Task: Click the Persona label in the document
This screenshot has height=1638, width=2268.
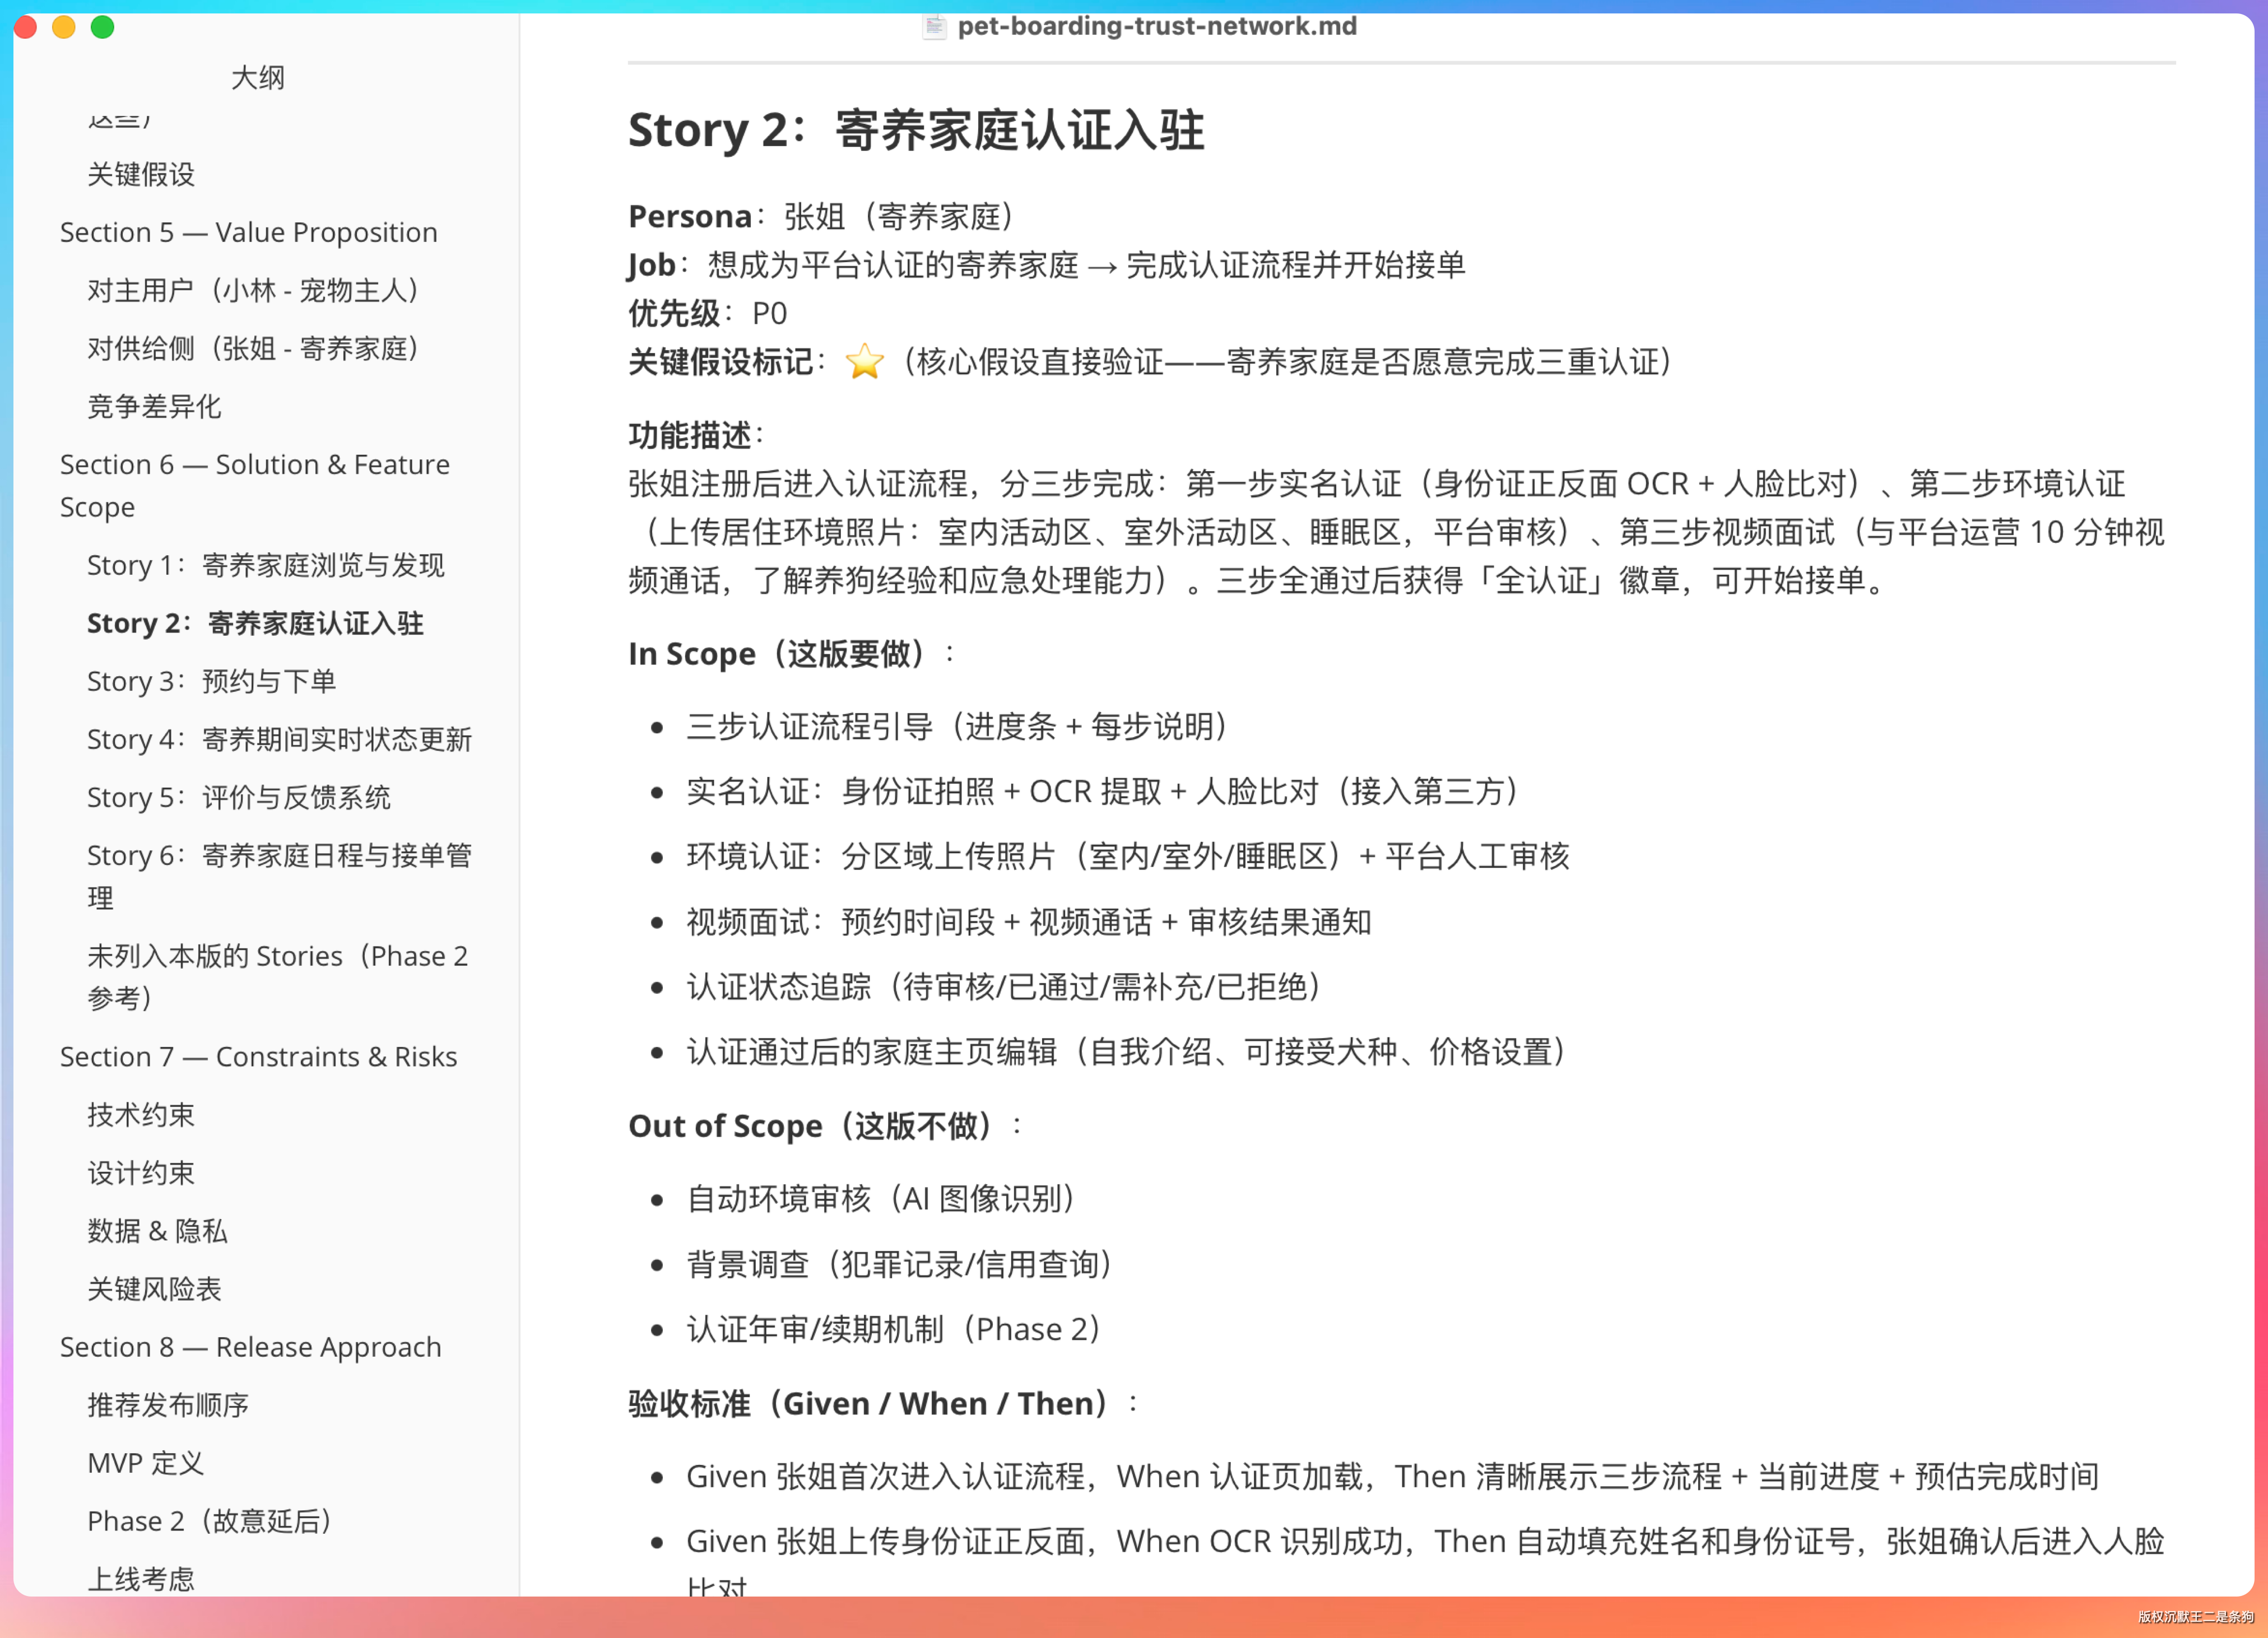Action: (689, 216)
